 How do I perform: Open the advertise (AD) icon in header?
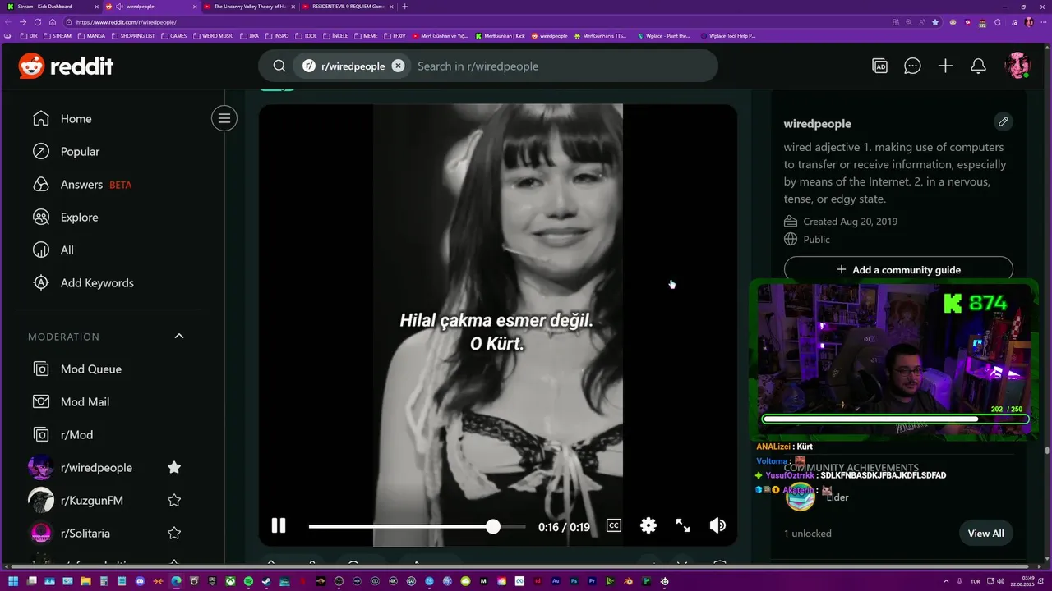pyautogui.click(x=880, y=66)
